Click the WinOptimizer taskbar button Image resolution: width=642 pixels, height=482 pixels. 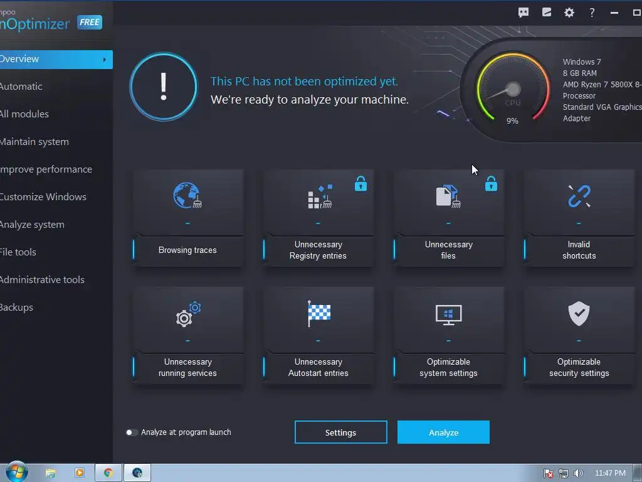pyautogui.click(x=137, y=473)
